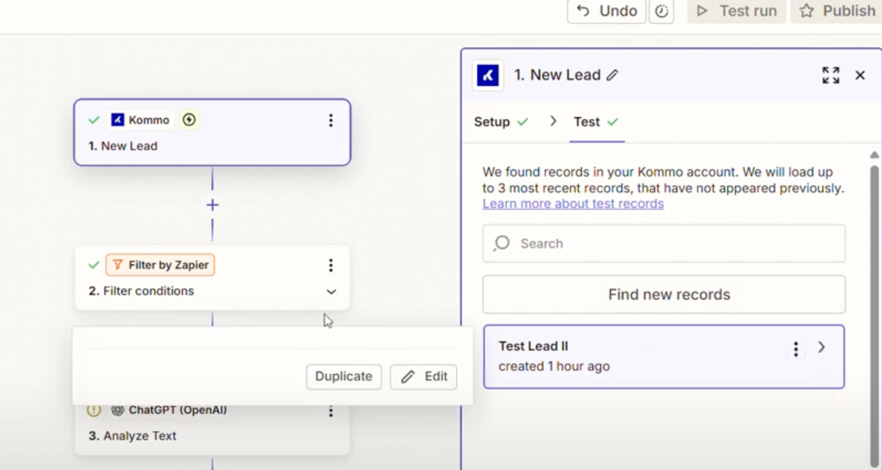
Task: Add a step with the plus icon
Action: [212, 205]
